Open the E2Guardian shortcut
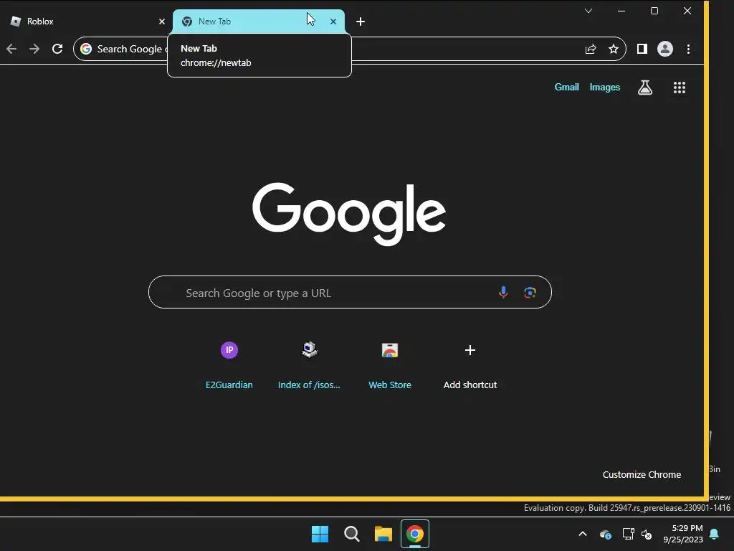This screenshot has width=734, height=551. [x=229, y=364]
